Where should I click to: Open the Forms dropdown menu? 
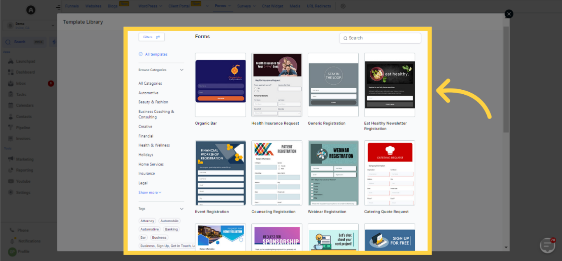pyautogui.click(x=223, y=6)
